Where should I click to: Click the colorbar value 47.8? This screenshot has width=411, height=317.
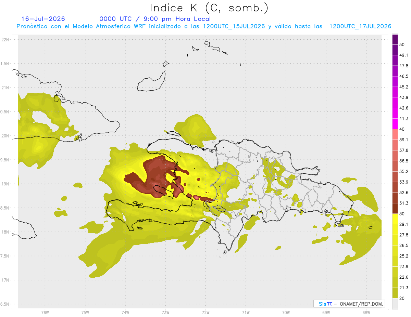click(404, 66)
